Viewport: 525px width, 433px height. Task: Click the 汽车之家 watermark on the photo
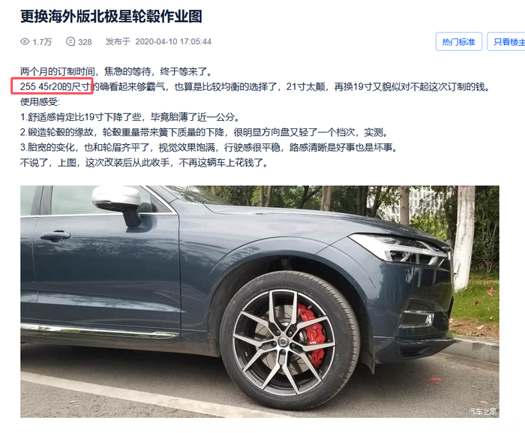coord(482,411)
